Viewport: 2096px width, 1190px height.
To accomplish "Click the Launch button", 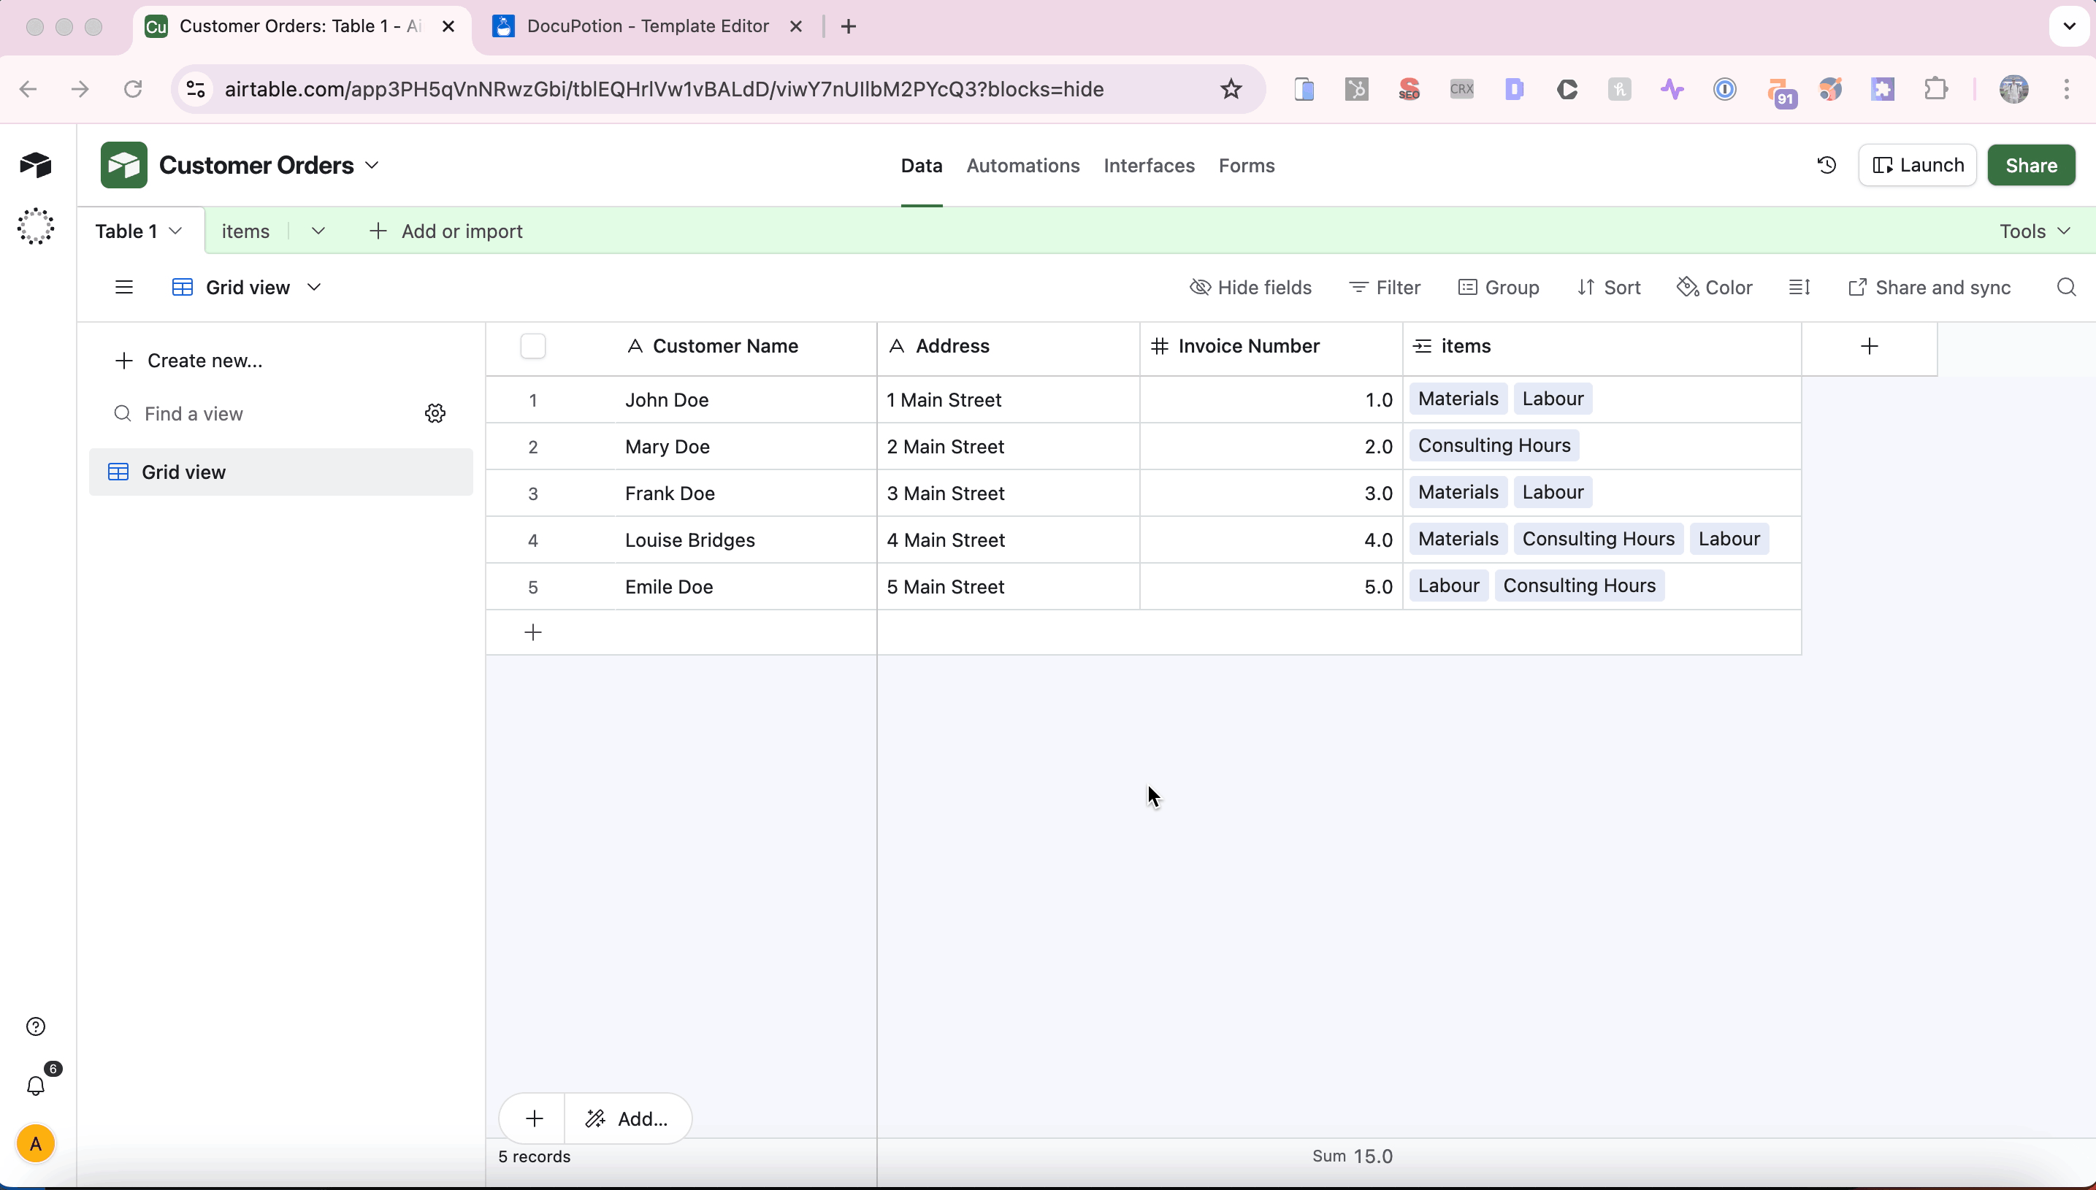I will point(1917,165).
